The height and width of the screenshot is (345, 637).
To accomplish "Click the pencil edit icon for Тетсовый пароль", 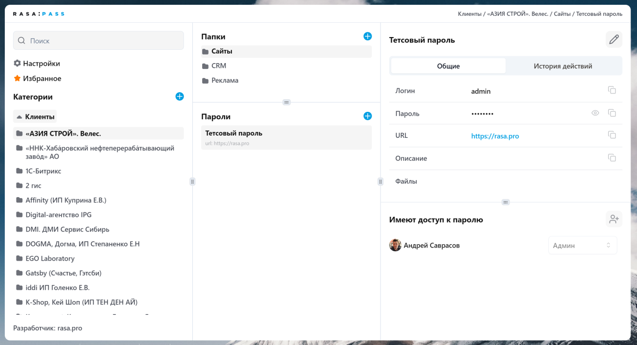I will tap(614, 40).
